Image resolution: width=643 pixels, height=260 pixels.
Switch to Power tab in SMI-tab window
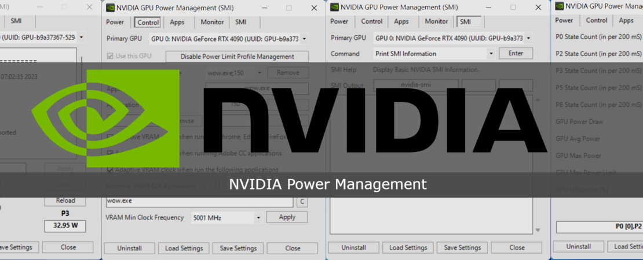(x=339, y=21)
